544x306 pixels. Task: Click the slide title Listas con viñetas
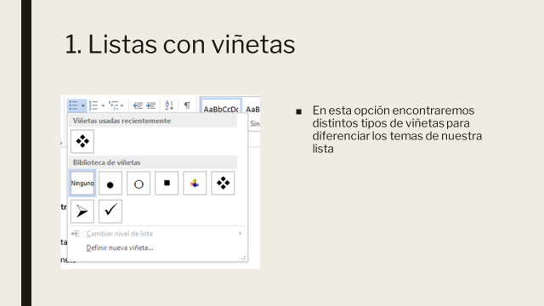(179, 44)
